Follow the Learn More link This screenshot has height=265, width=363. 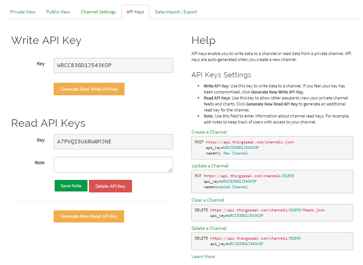pyautogui.click(x=203, y=256)
